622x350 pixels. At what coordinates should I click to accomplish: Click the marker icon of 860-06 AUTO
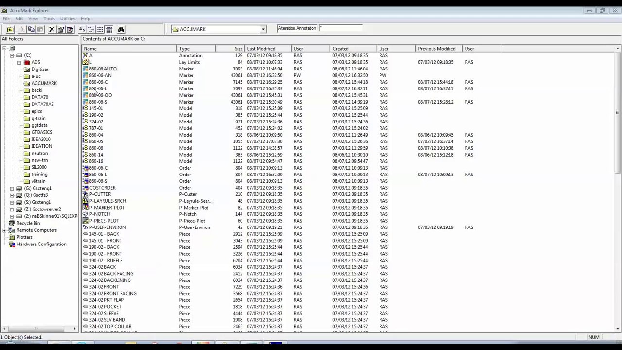pyautogui.click(x=86, y=69)
